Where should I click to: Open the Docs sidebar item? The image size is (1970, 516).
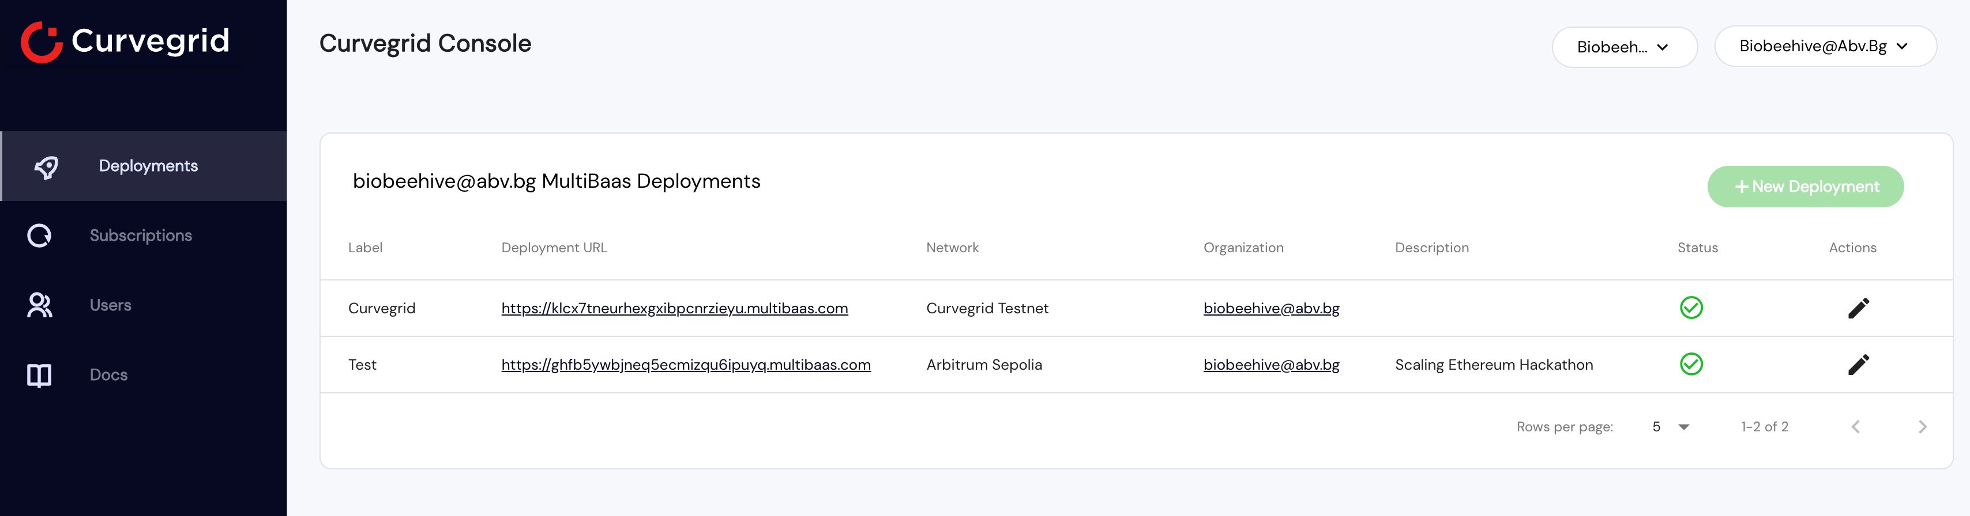point(144,375)
